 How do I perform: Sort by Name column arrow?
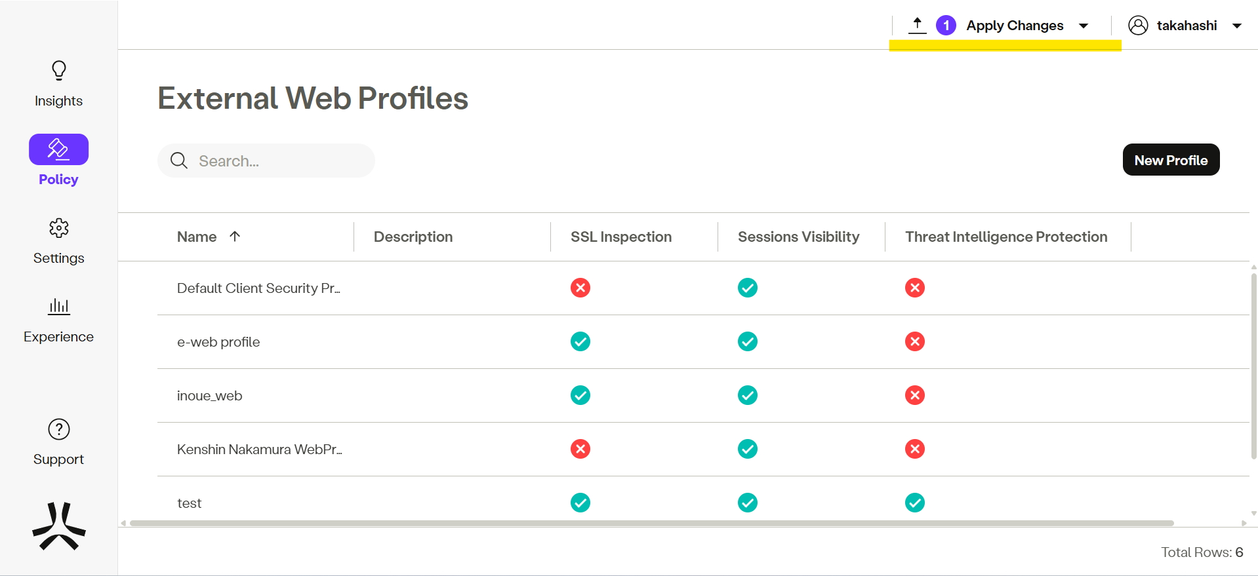[x=235, y=237]
